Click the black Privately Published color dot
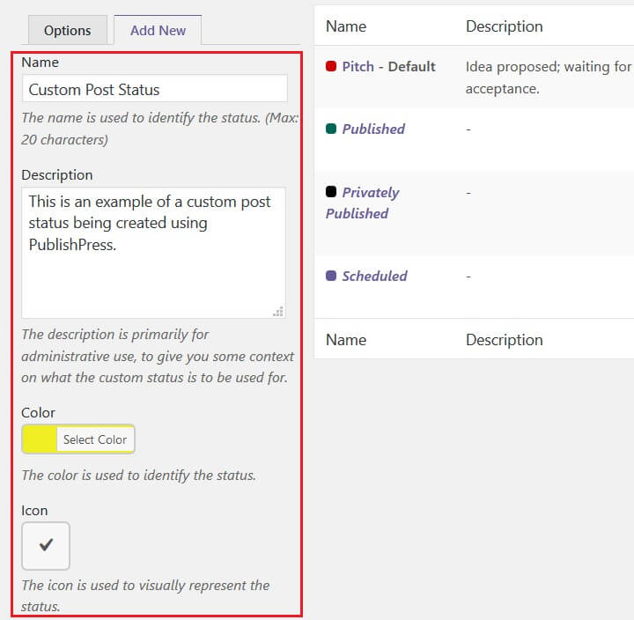This screenshot has width=634, height=620. pyautogui.click(x=331, y=191)
